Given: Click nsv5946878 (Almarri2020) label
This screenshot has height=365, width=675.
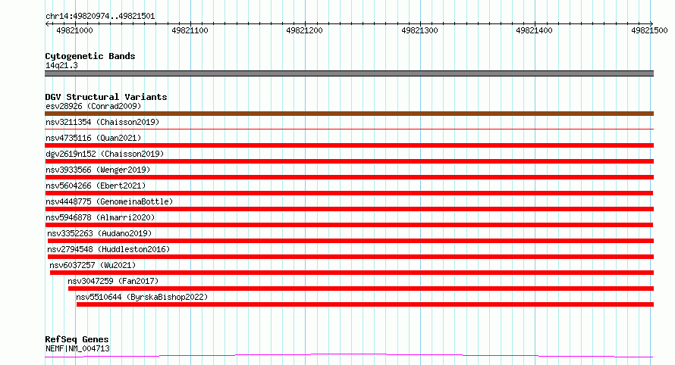Looking at the screenshot, I should 100,217.
